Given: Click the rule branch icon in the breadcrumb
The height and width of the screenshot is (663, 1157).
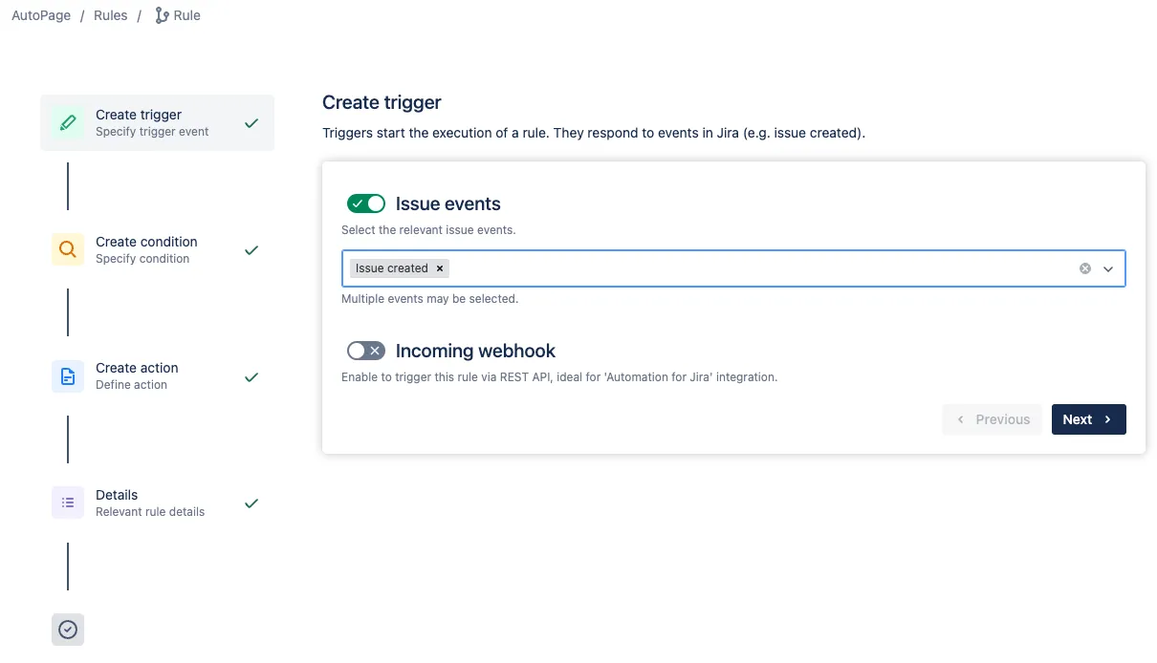Looking at the screenshot, I should (161, 14).
